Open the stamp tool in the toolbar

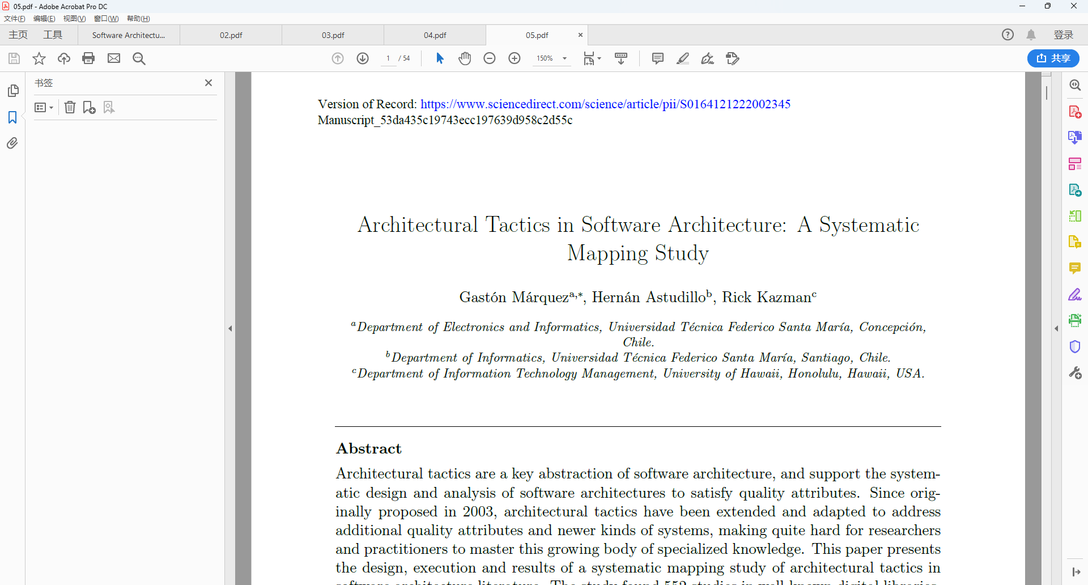tap(733, 58)
